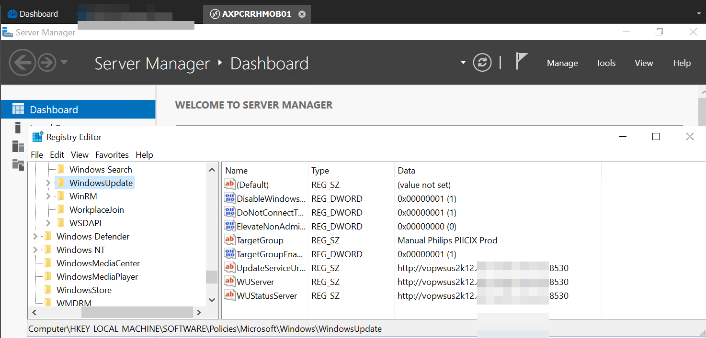Click DoNotConnectT... DWORD value icon

[x=230, y=212]
